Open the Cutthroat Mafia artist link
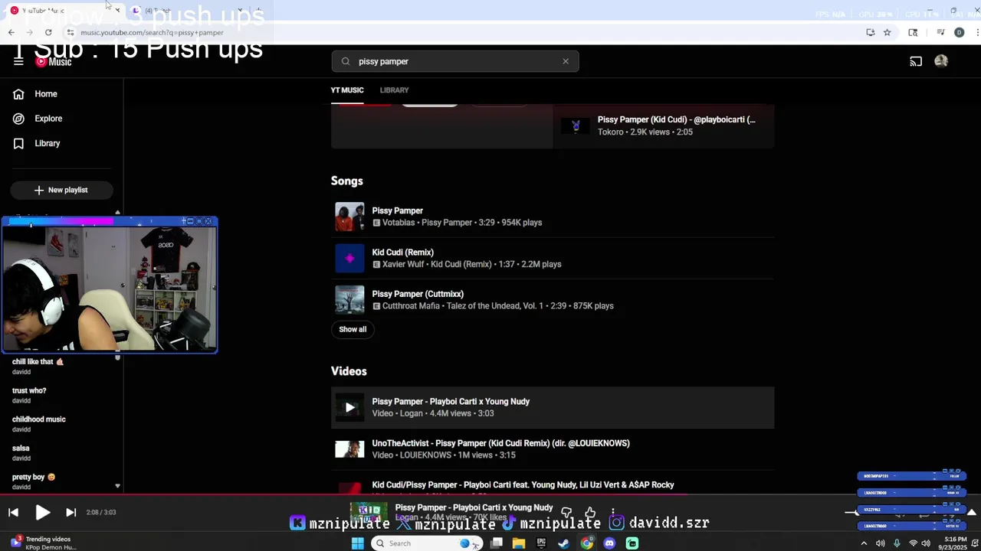981x551 pixels. click(411, 306)
